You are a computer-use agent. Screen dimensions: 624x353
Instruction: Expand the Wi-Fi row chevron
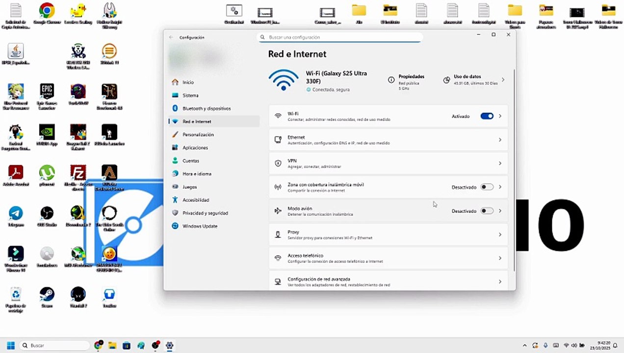500,116
